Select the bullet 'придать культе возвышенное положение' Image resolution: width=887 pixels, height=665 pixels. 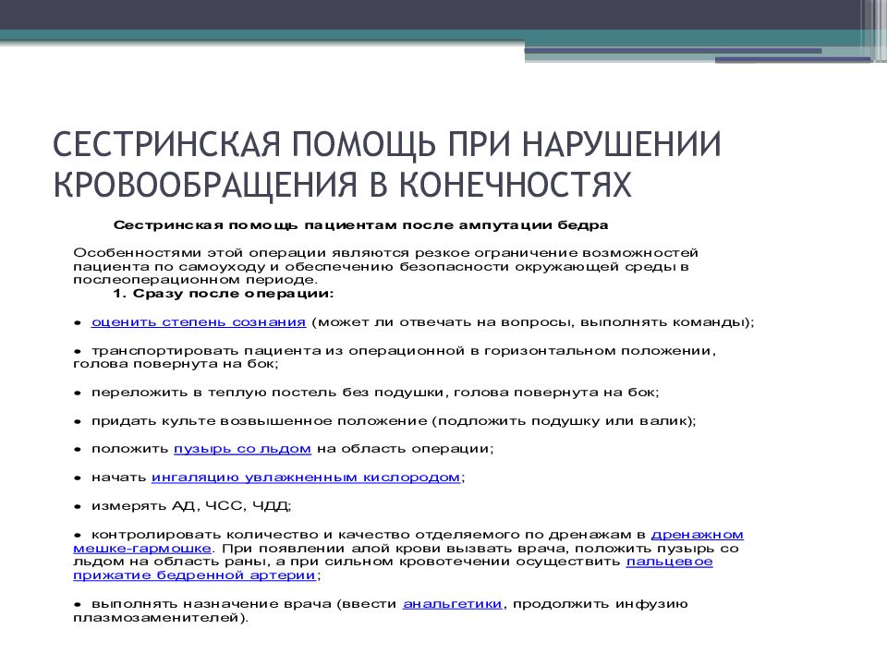pyautogui.click(x=393, y=420)
